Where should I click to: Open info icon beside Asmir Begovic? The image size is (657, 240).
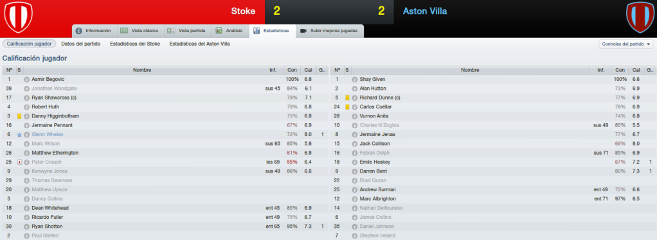27,80
